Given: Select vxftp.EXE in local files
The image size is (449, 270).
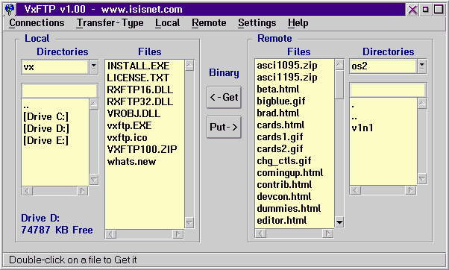Looking at the screenshot, I should [129, 126].
